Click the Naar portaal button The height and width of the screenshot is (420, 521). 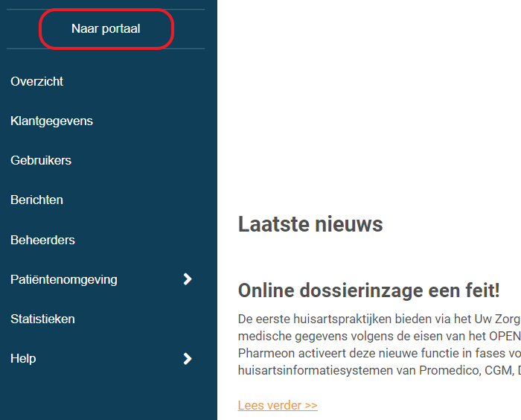(106, 29)
